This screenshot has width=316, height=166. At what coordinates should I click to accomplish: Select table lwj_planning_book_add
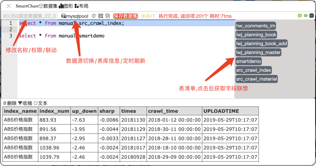tap(261, 43)
